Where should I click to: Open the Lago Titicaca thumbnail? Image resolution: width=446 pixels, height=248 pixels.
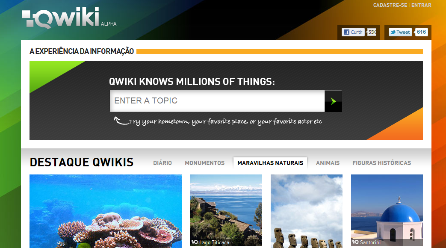coord(226,210)
